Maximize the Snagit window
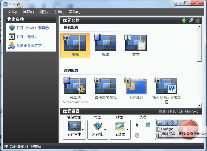Screen dimensions: 207x151 [x=186, y=3]
